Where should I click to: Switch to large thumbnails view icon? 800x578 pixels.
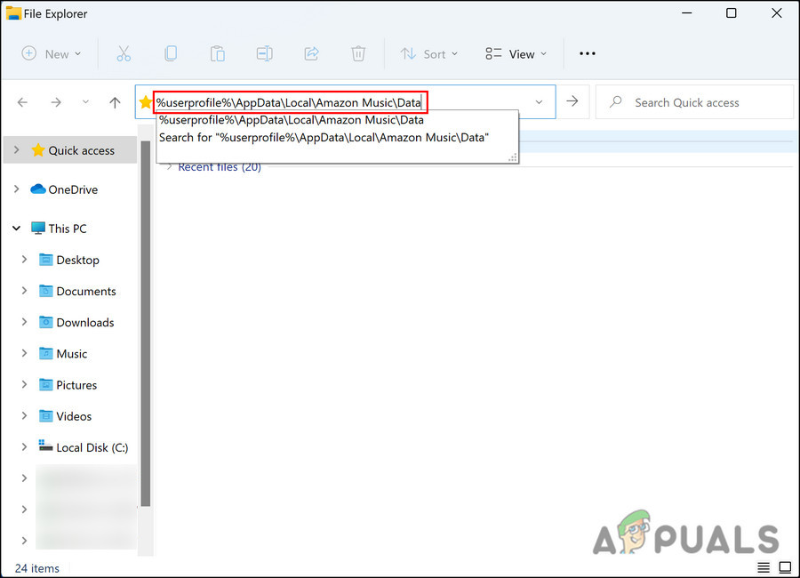point(785,567)
